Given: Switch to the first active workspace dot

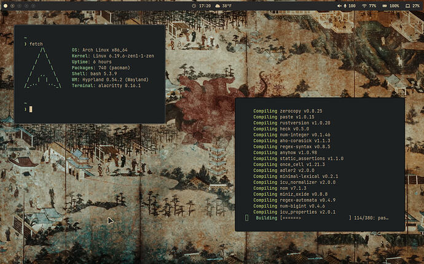Looking at the screenshot, I should 6,6.
